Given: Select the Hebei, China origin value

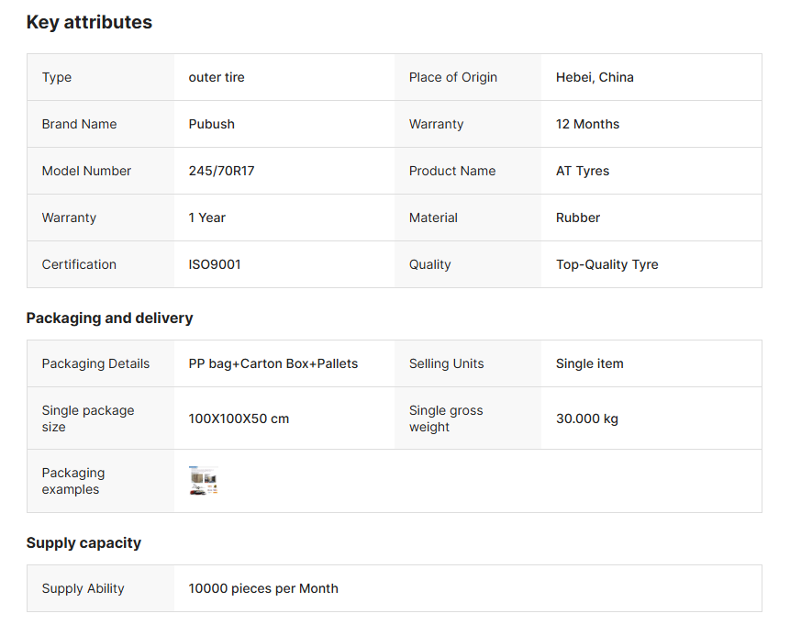Looking at the screenshot, I should [594, 77].
